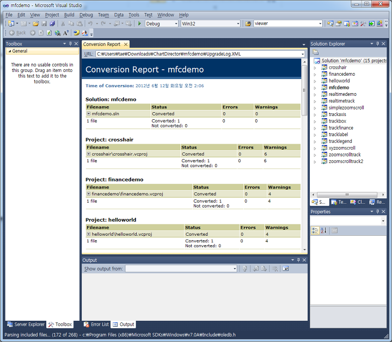Image resolution: width=392 pixels, height=342 pixels.
Task: Switch to the Error List tab
Action: pyautogui.click(x=96, y=324)
